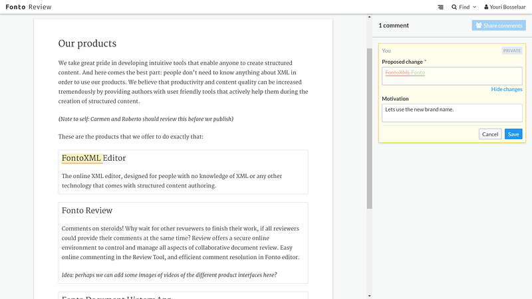Click the 1 comment count label
The image size is (532, 299).
pyautogui.click(x=394, y=25)
